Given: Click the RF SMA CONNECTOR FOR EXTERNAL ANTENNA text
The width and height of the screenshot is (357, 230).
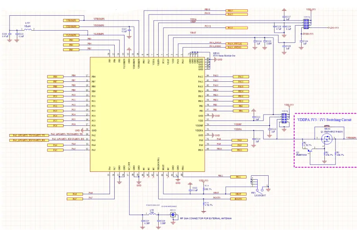Looking at the screenshot, I should (206, 219).
